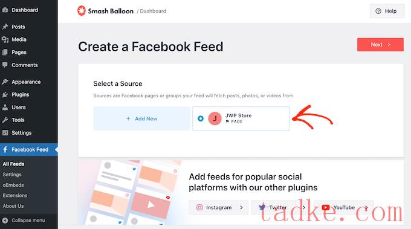Click the Facebook 'f' icon in sidebar
Viewport: 411px width, 229px height.
tap(5, 150)
